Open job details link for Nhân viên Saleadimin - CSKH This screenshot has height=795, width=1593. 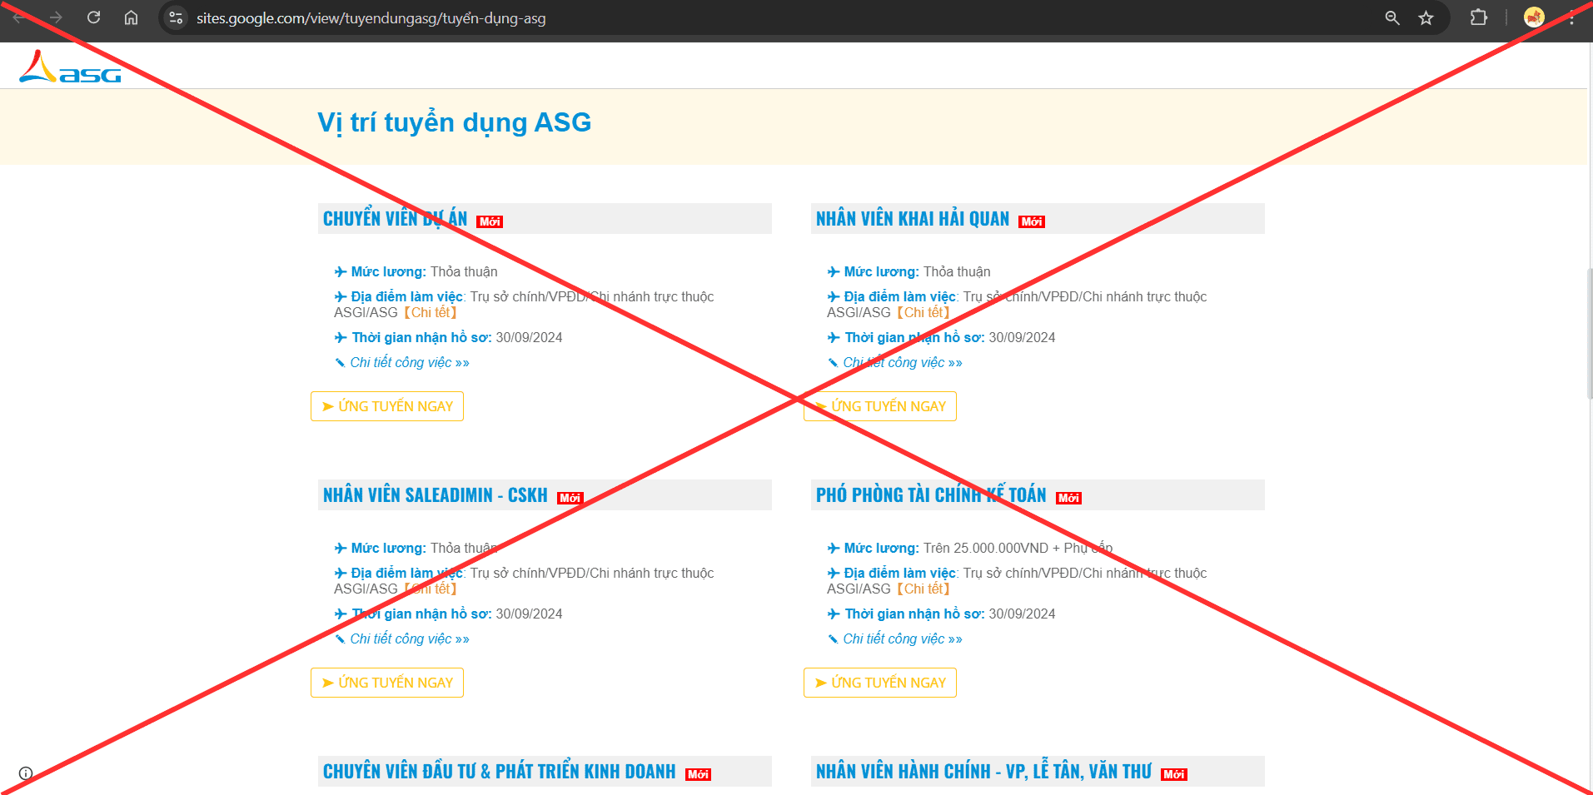coord(409,639)
